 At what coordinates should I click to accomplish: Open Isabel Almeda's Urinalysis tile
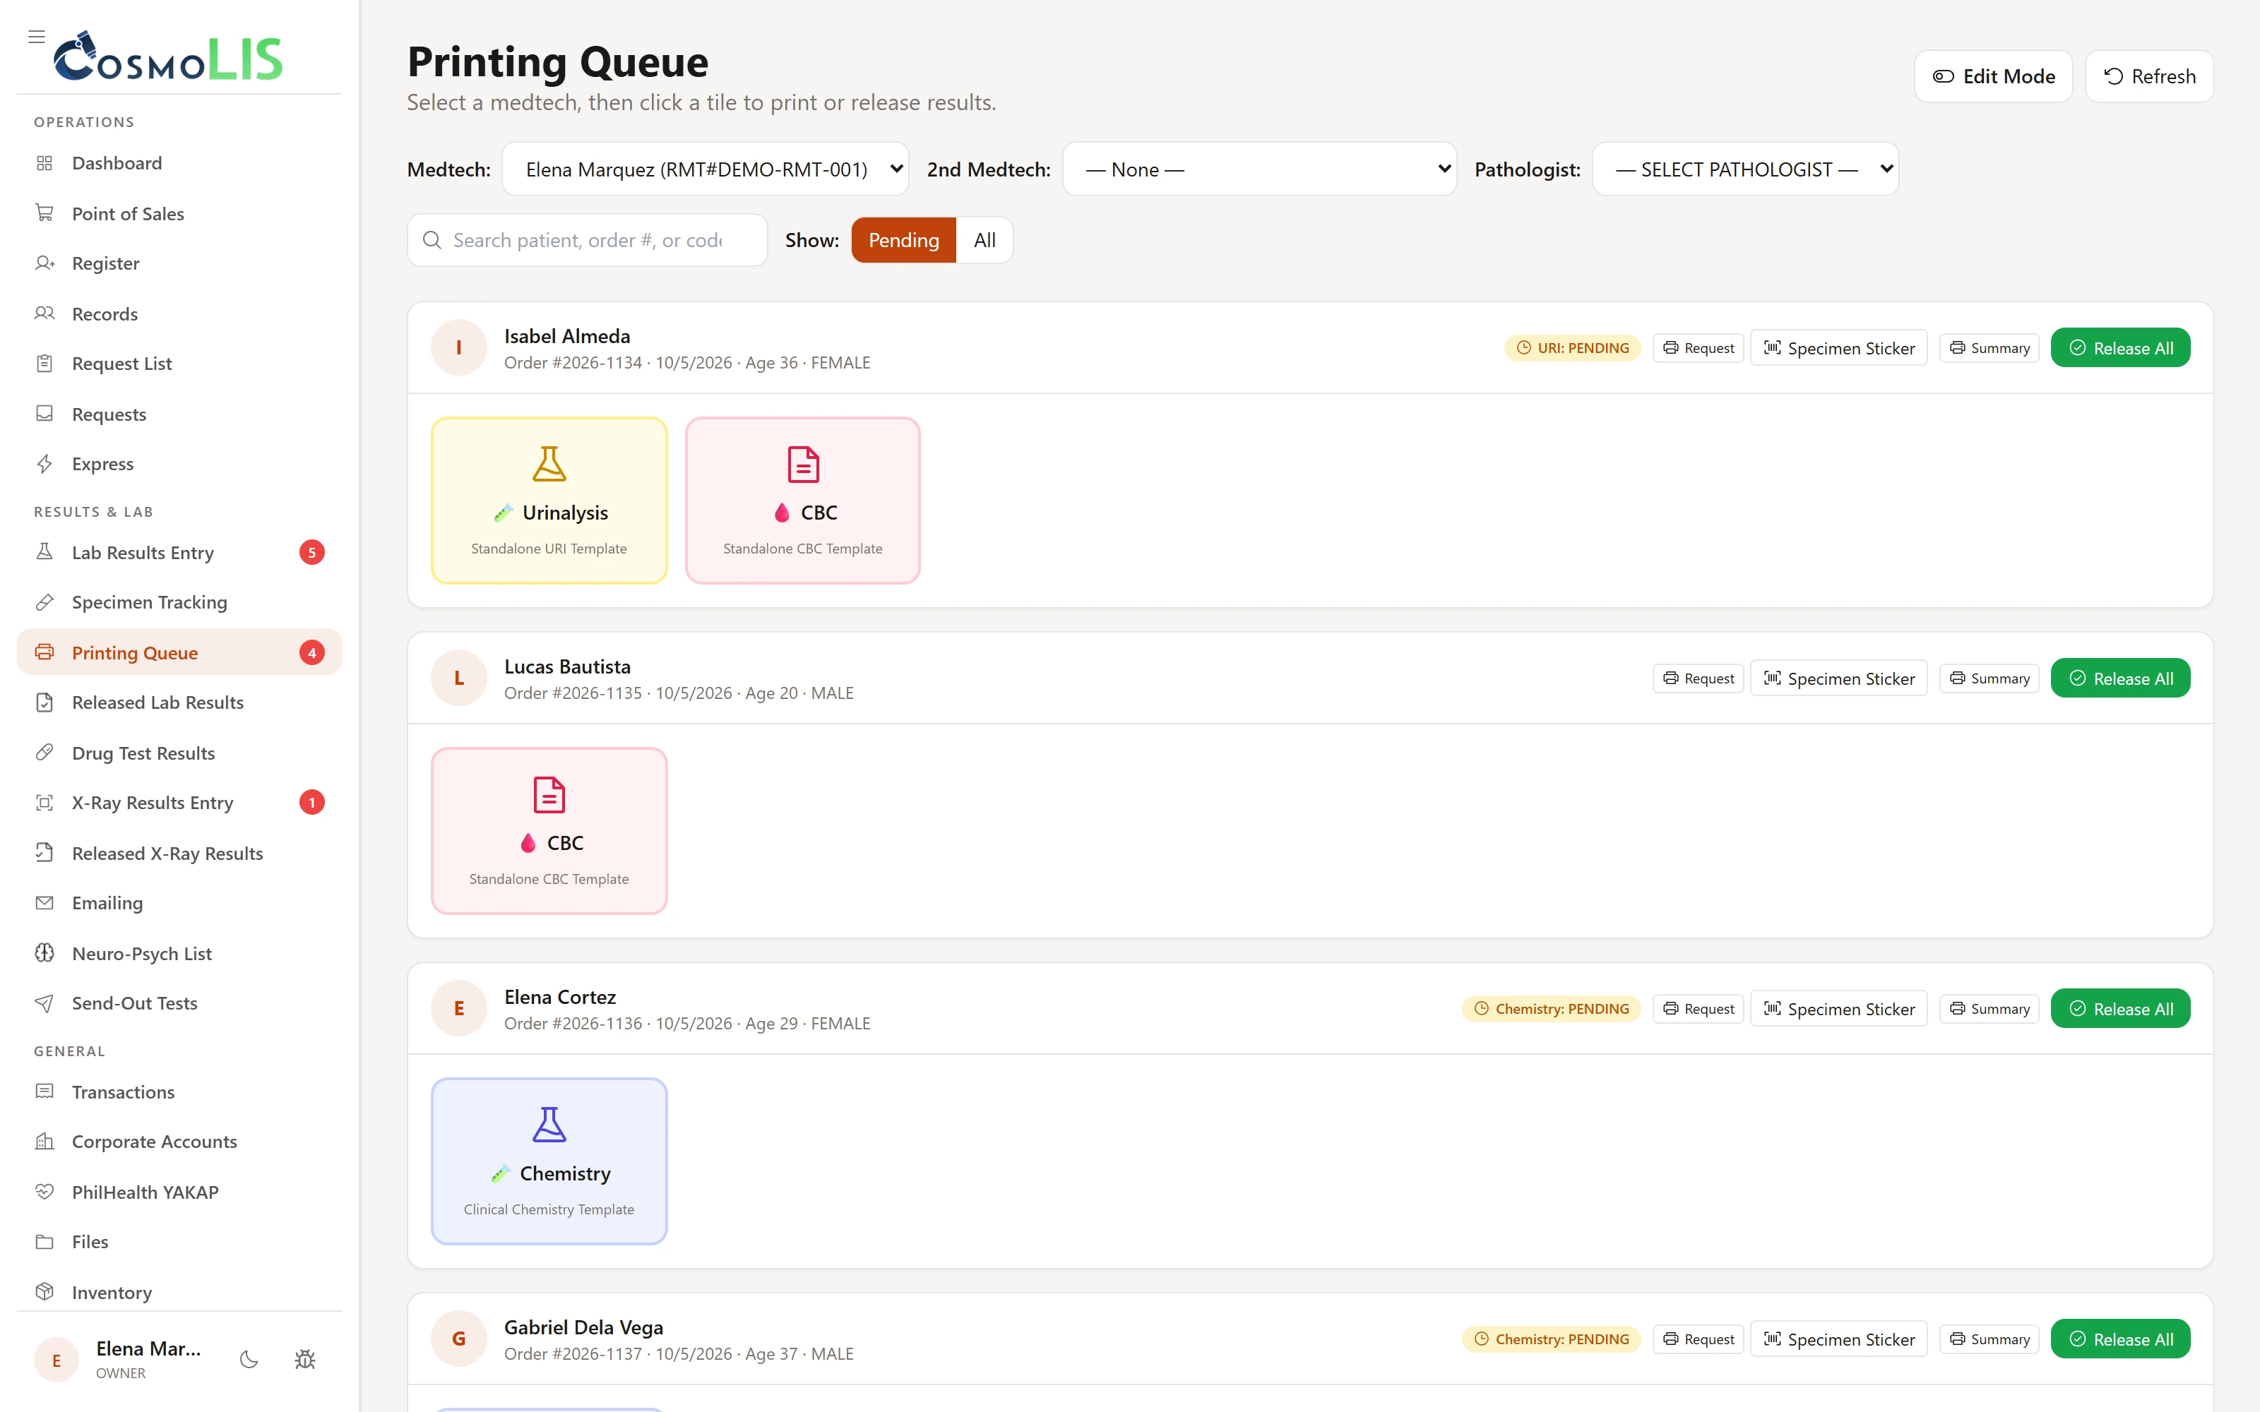pos(549,501)
